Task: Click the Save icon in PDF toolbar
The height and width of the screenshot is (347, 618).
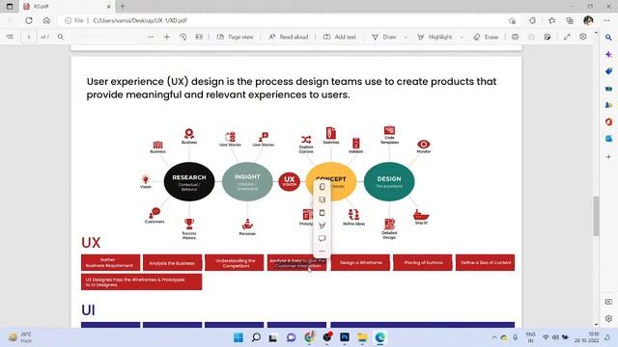Action: pyautogui.click(x=531, y=37)
